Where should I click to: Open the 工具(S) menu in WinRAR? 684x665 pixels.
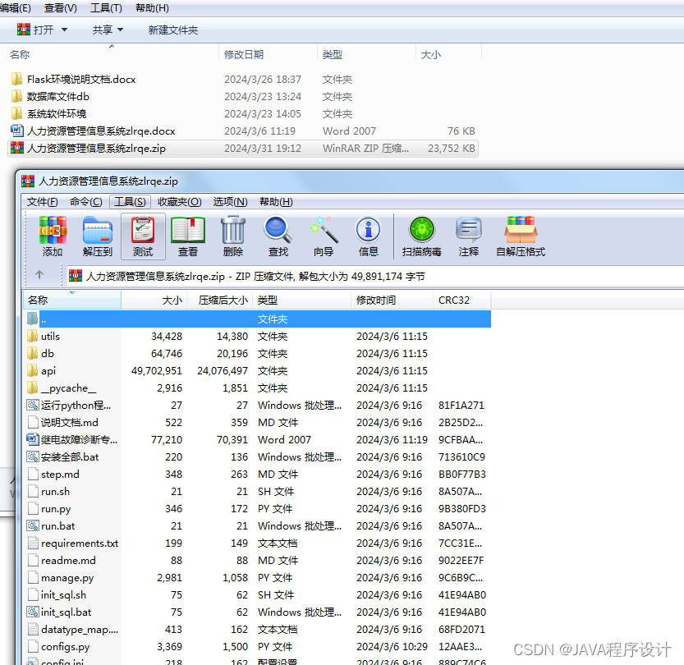[x=130, y=202]
